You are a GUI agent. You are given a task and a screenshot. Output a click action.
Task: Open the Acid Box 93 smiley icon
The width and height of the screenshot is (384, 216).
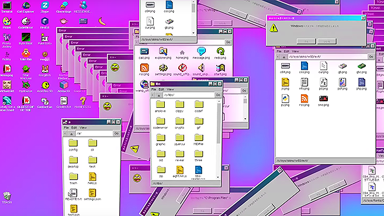(45, 87)
